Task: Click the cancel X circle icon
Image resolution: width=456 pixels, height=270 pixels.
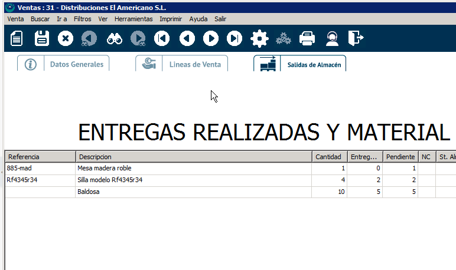Action: coord(65,39)
